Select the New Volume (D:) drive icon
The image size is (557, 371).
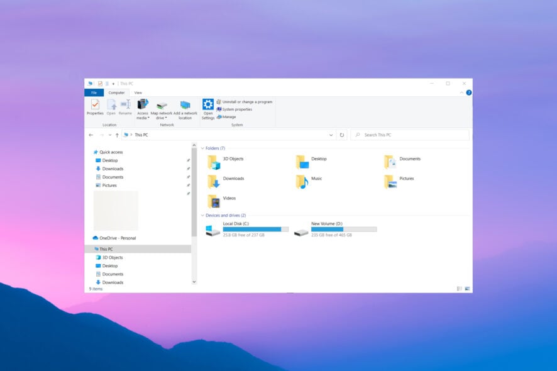tap(301, 232)
